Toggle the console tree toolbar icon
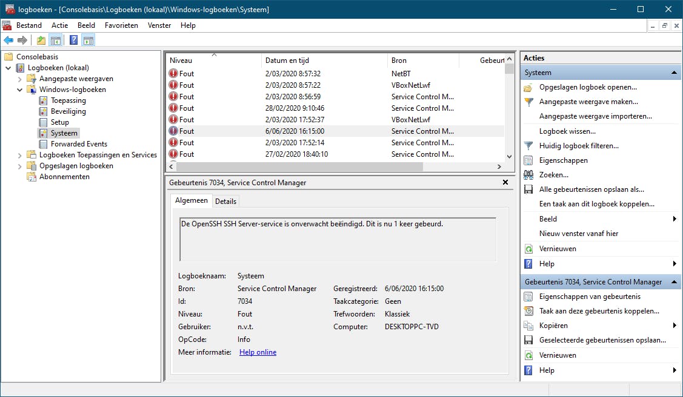 (55, 41)
